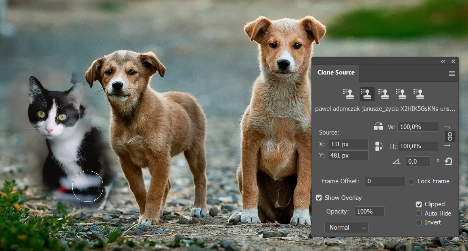Click the source X coordinate field
This screenshot has height=251, width=468.
click(348, 144)
